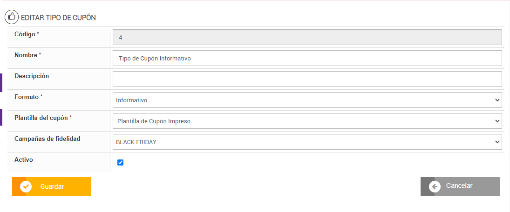
Task: Click the thumbs-up icon beside the title
Action: (x=12, y=17)
